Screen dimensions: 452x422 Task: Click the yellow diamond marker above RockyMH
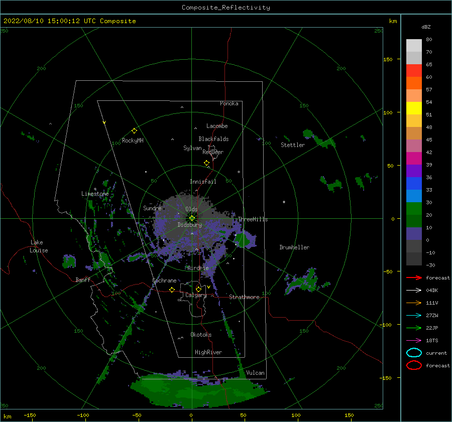tap(134, 131)
